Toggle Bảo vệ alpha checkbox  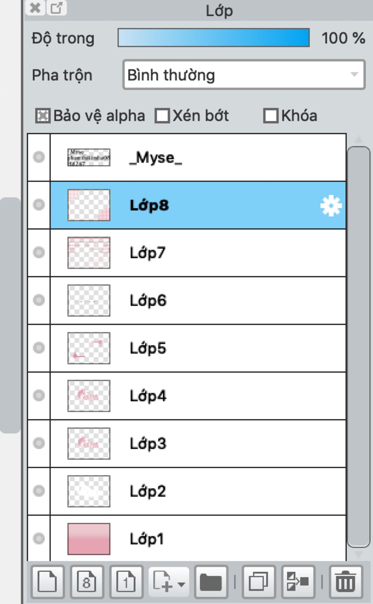coord(43,116)
